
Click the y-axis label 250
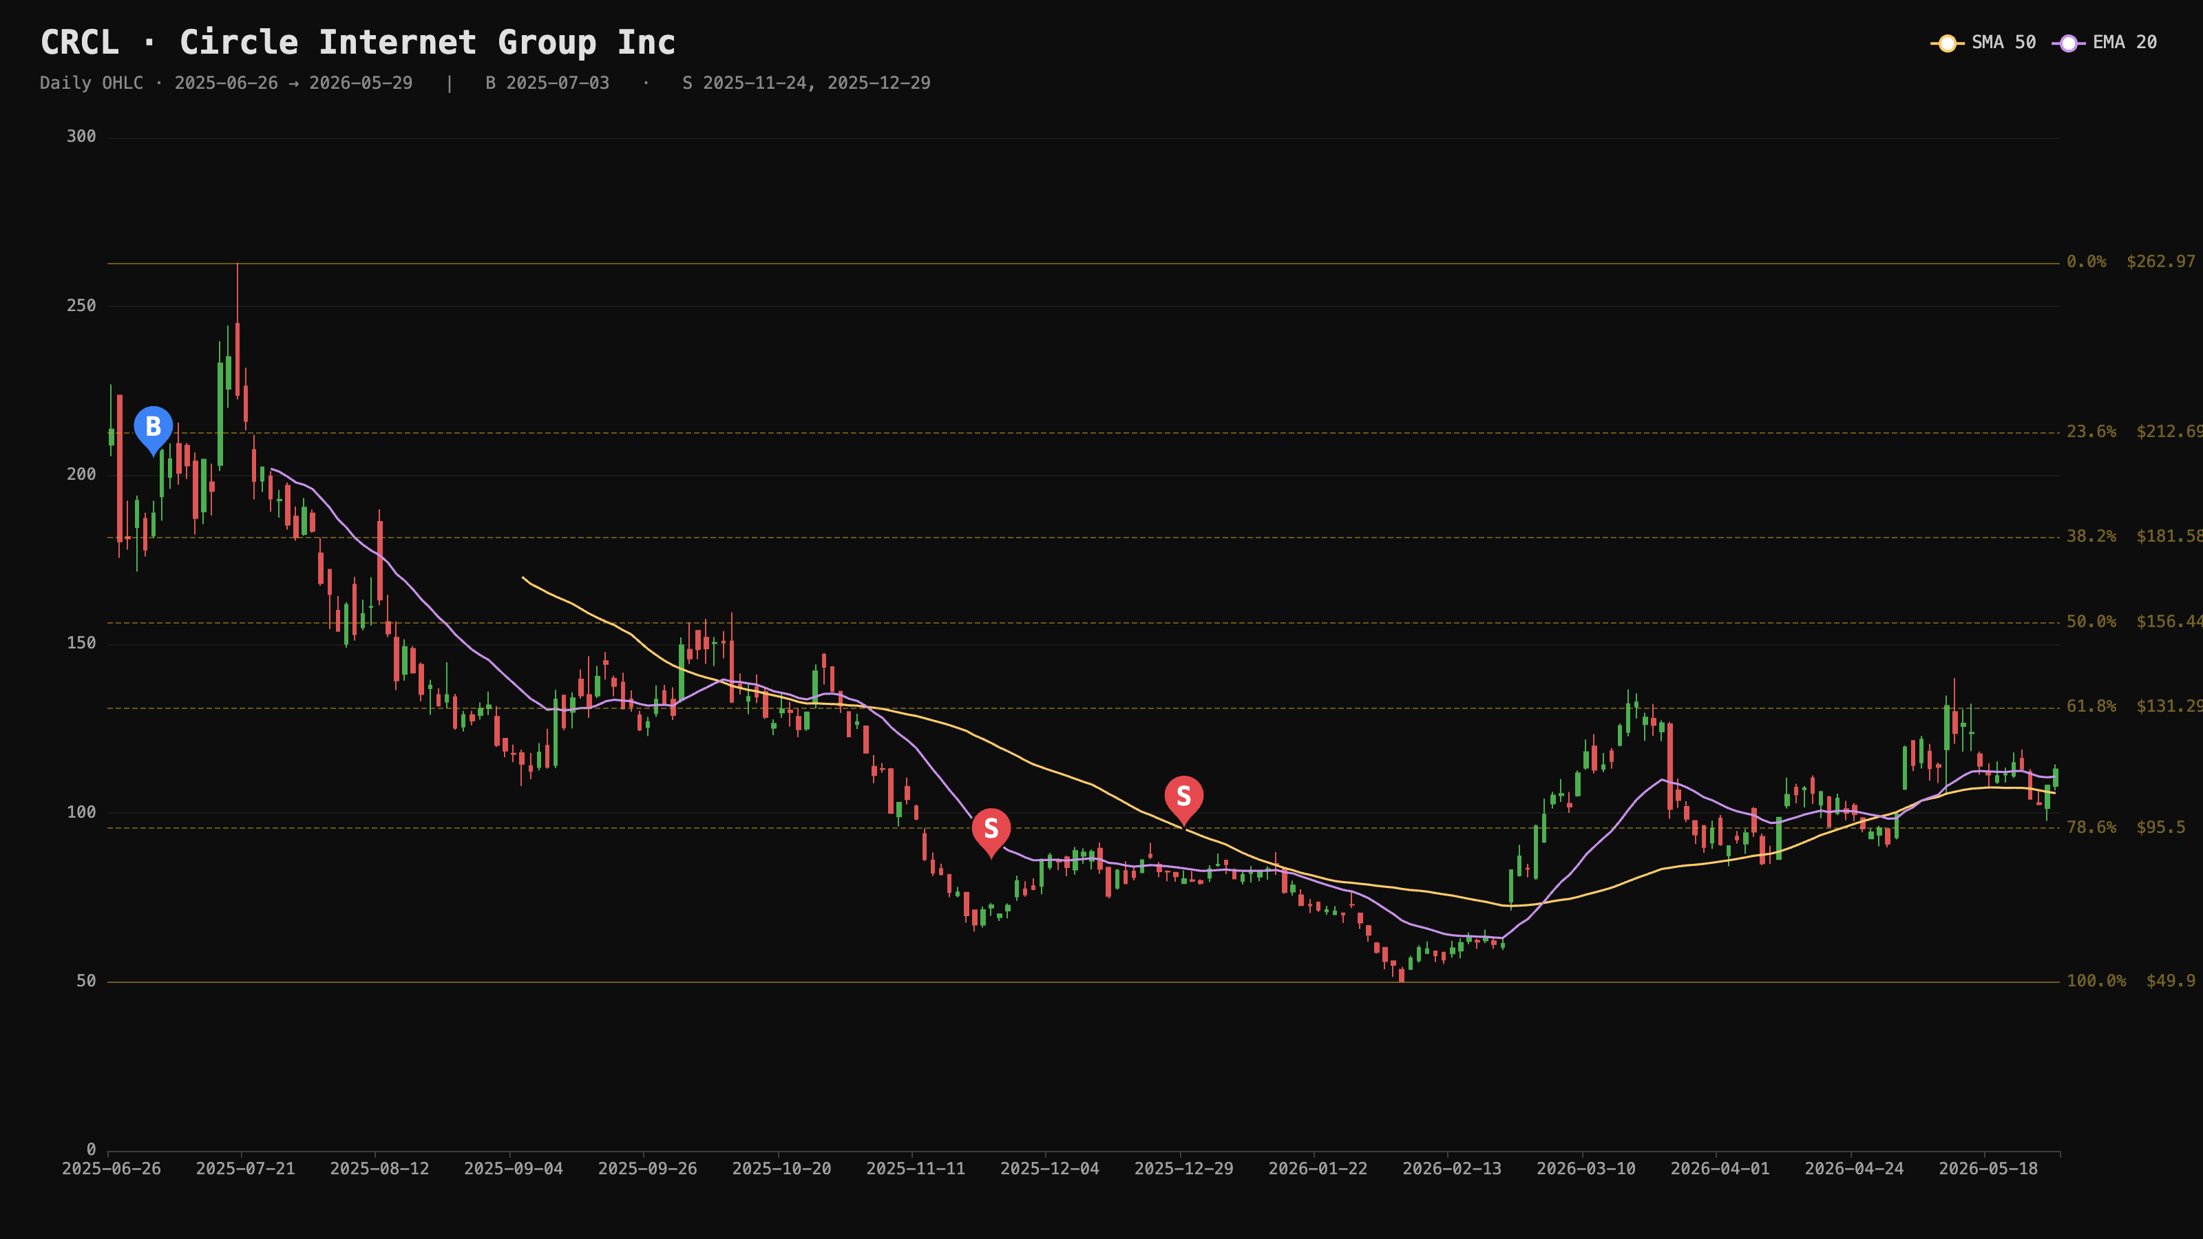tap(81, 305)
